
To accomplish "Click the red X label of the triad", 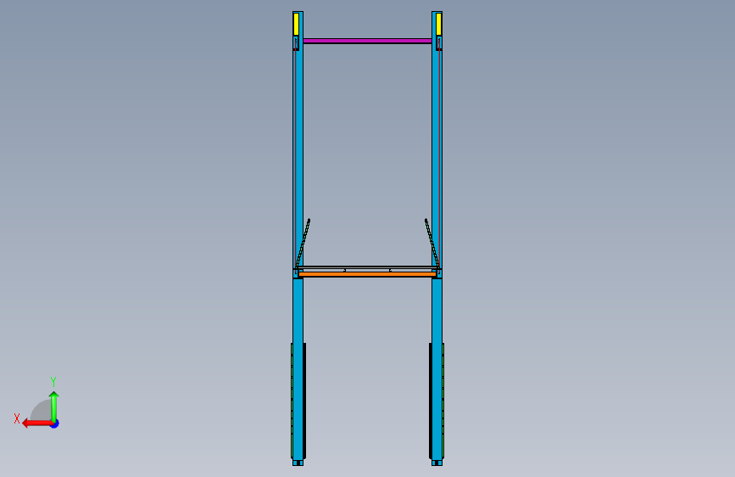I will 17,418.
